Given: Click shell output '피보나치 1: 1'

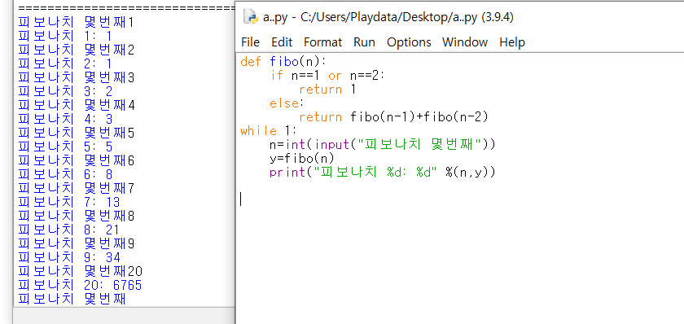Looking at the screenshot, I should pos(65,36).
